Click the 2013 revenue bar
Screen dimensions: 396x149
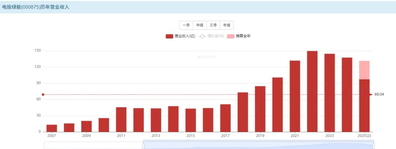tap(156, 120)
